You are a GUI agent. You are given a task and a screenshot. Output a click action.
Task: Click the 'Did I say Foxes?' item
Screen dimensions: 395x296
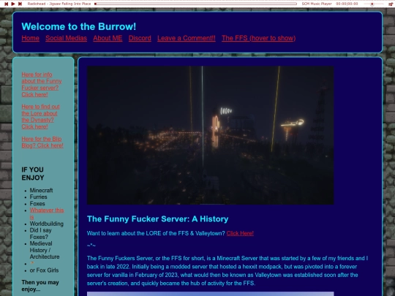[40, 234]
